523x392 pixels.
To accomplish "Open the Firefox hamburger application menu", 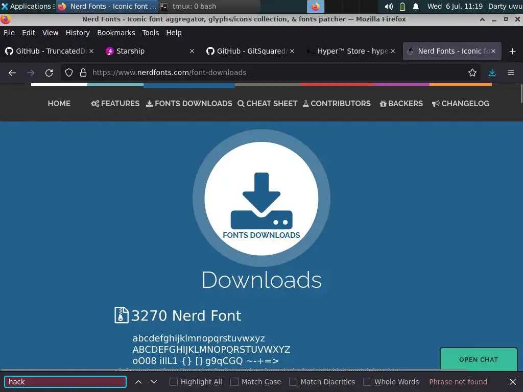I will click(511, 72).
